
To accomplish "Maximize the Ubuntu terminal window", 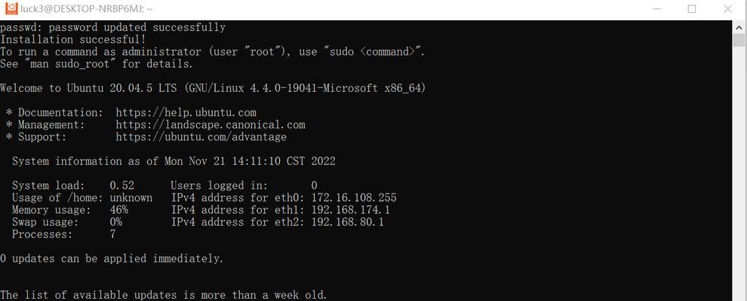I will pyautogui.click(x=692, y=9).
